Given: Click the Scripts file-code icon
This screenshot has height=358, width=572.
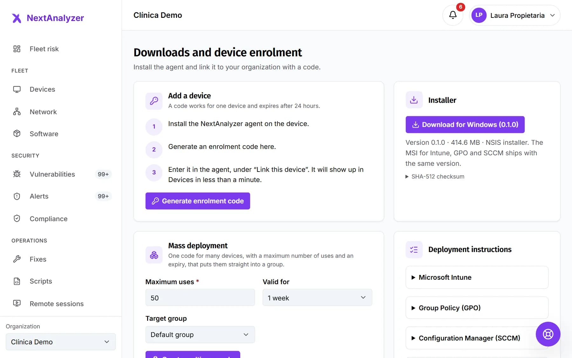Looking at the screenshot, I should coord(17,281).
